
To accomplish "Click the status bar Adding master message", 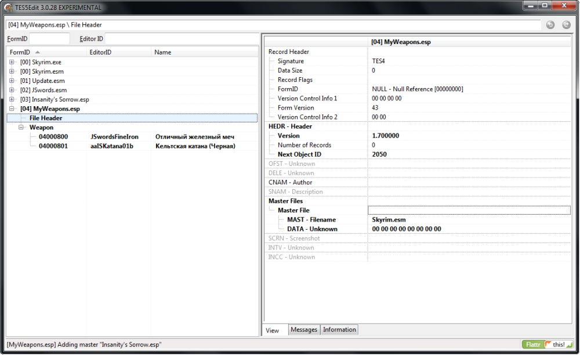I will (84, 345).
